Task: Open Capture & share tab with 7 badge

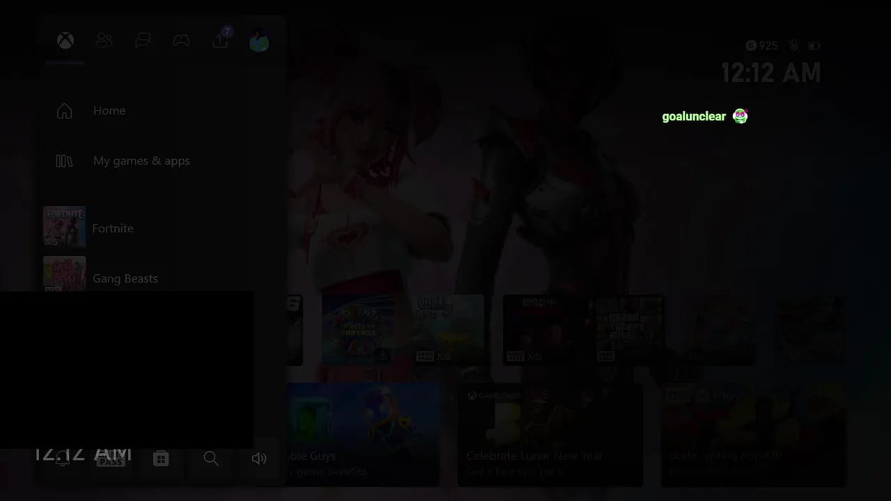Action: point(221,40)
